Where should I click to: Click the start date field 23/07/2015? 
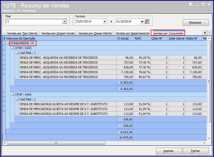(x=89, y=22)
